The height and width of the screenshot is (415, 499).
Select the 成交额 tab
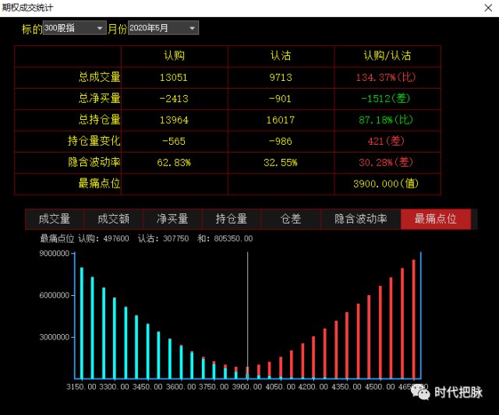point(114,219)
